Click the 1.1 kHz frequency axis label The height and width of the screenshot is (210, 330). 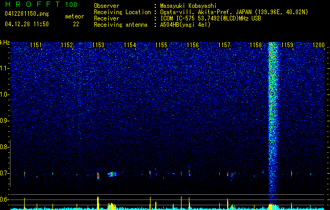point(4,68)
